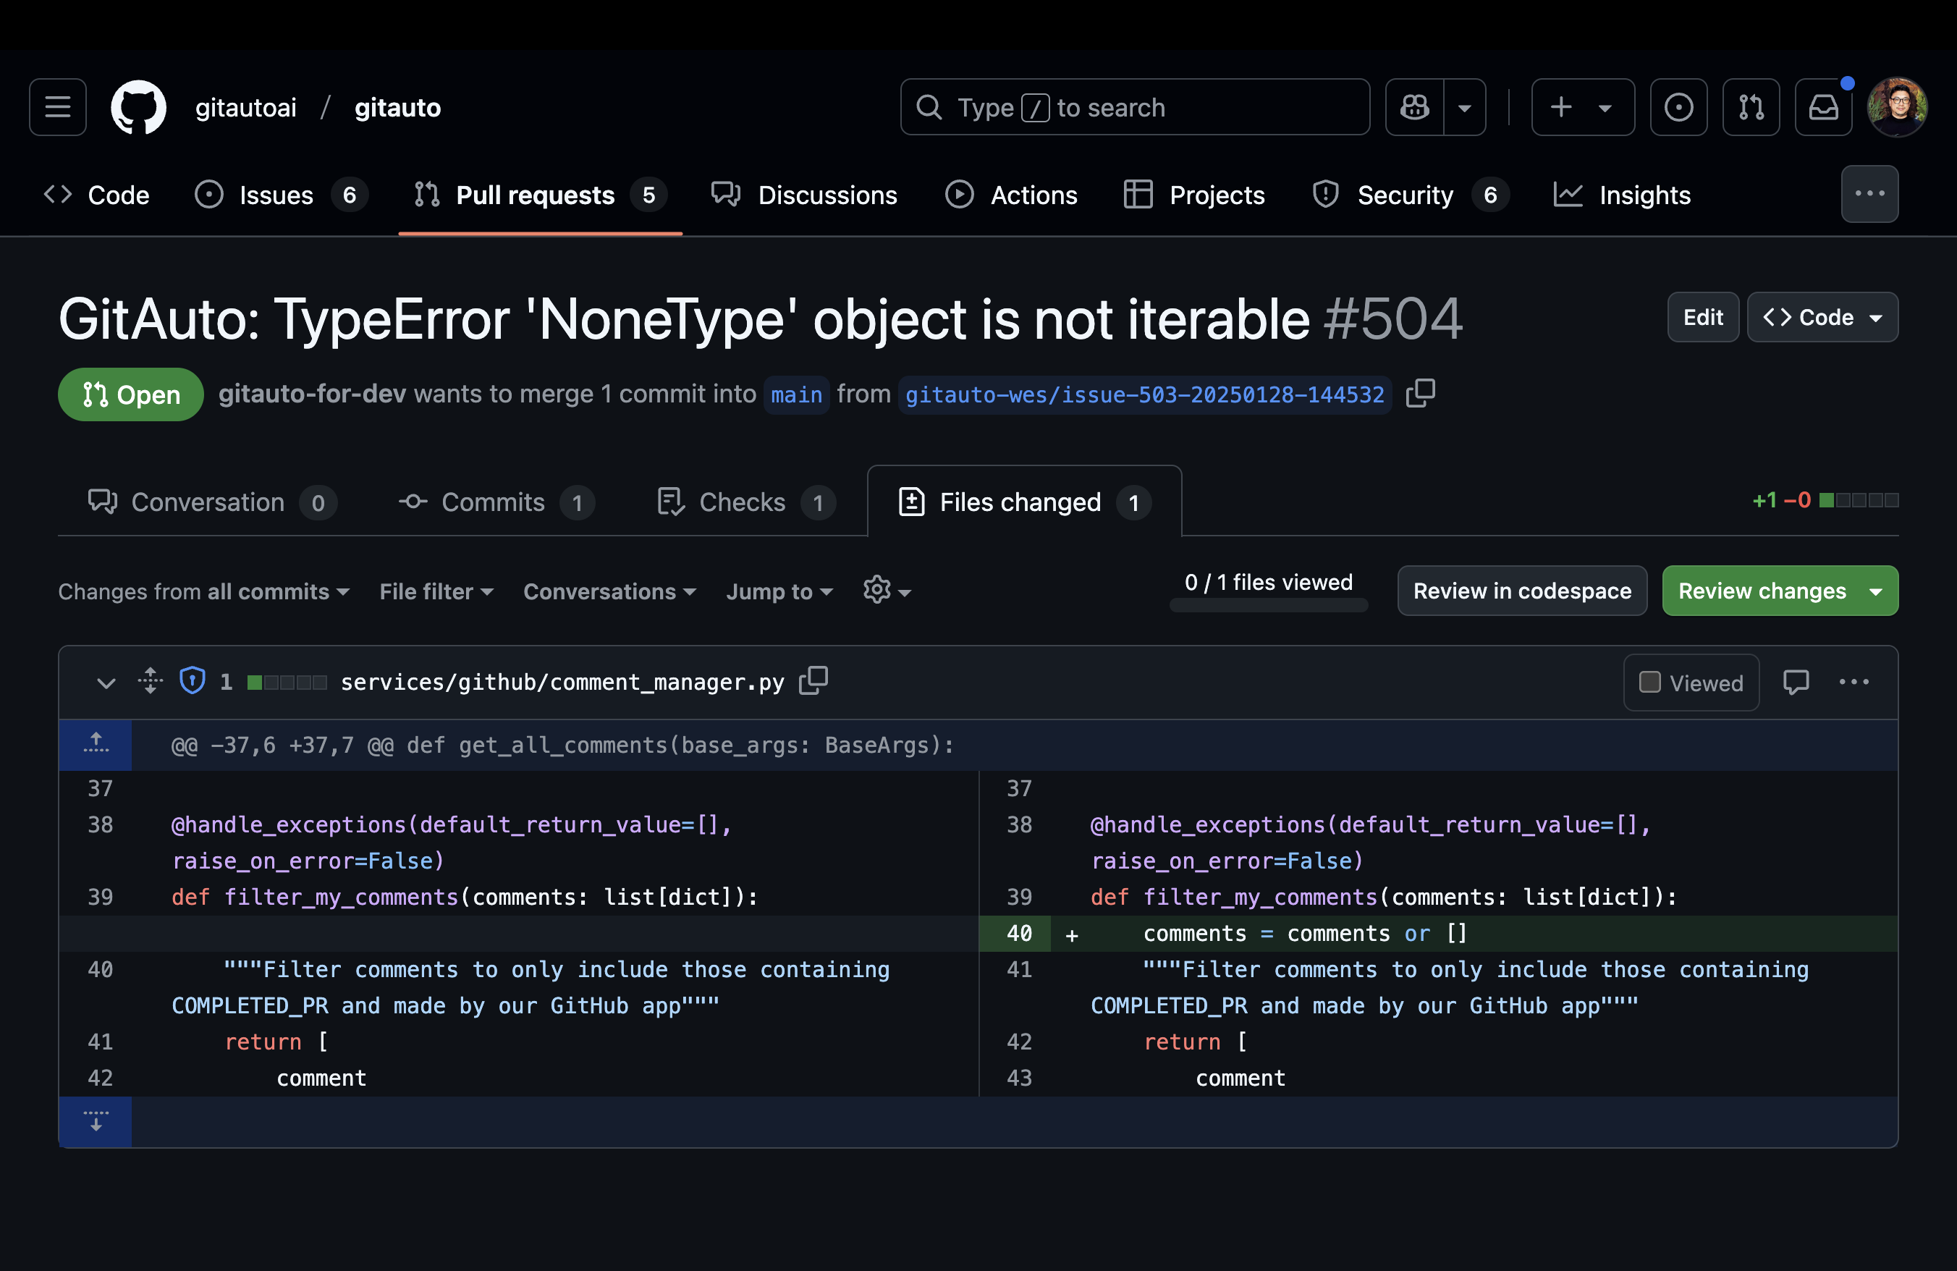This screenshot has width=1957, height=1271.
Task: Open the Copilot dropdown arrow
Action: tap(1464, 107)
